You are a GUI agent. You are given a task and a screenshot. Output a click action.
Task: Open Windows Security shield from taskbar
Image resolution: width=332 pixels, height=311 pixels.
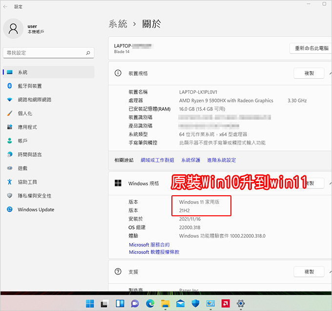pyautogui.click(x=195, y=304)
